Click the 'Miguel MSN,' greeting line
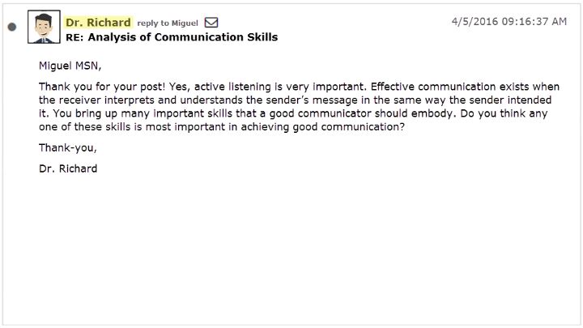 point(70,66)
